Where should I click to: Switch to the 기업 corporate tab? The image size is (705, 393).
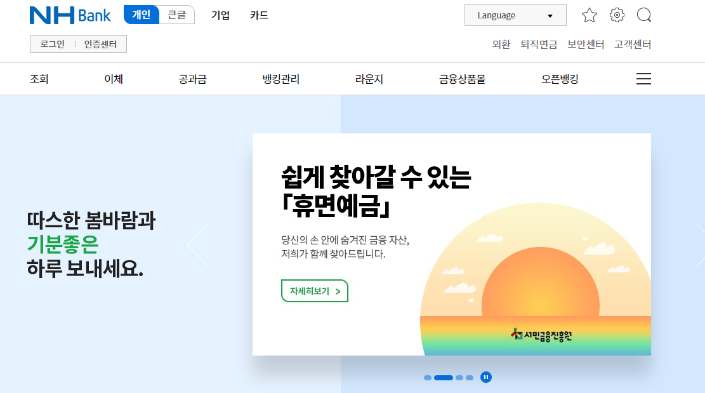point(220,15)
